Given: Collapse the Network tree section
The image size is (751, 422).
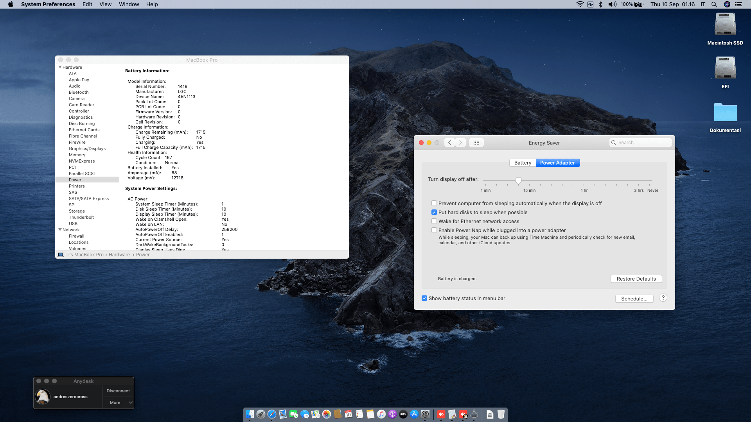Looking at the screenshot, I should point(60,230).
